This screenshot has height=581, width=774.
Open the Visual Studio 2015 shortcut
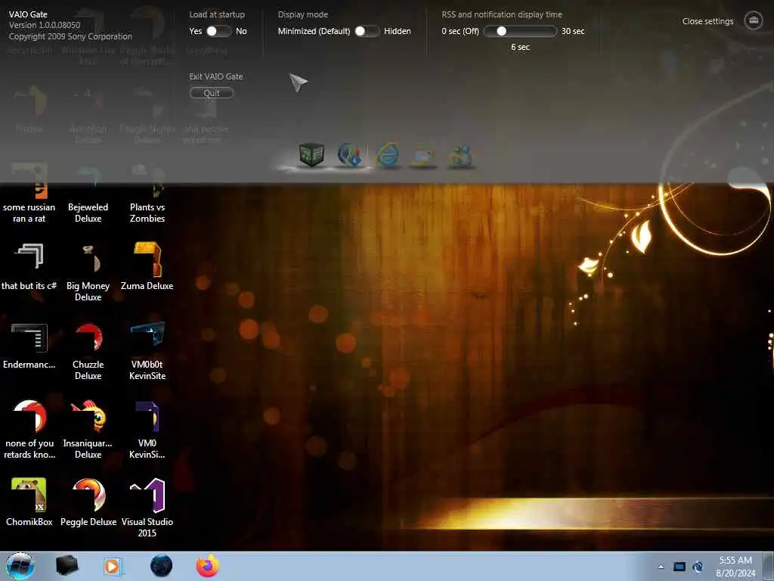147,508
